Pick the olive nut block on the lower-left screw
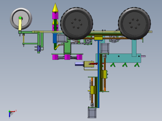Image resolution: width=162 pixels, height=121 pixels. tap(93, 90)
